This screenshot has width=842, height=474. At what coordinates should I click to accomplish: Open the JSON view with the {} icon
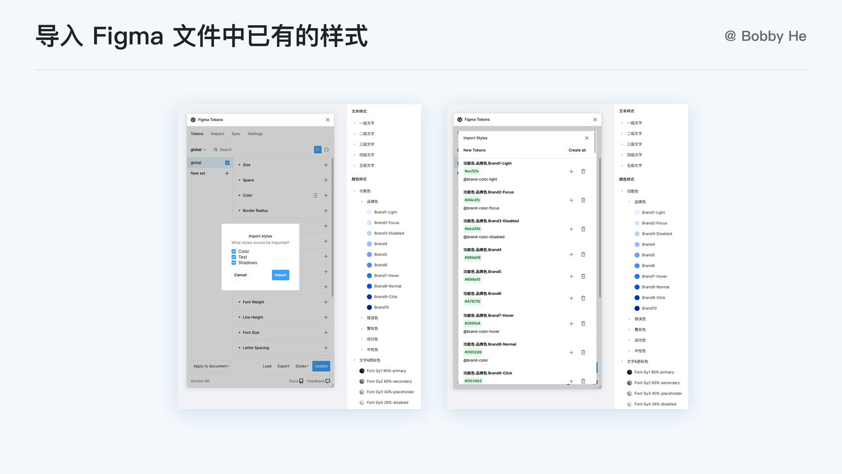(326, 149)
